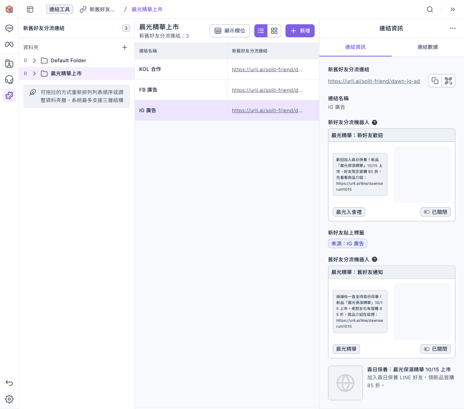Toggle 已關閉 switch for 晨光精華 keyword
Viewport: 464px width, 409px height.
point(435,349)
